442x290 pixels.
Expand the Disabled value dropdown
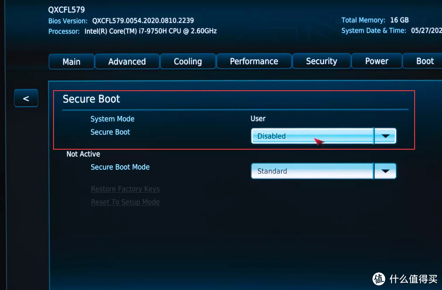[312, 136]
